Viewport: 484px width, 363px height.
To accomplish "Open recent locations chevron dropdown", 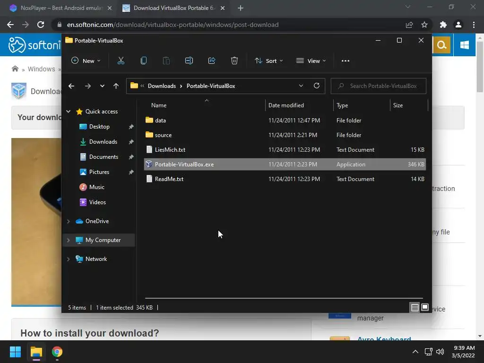I will 102,86.
